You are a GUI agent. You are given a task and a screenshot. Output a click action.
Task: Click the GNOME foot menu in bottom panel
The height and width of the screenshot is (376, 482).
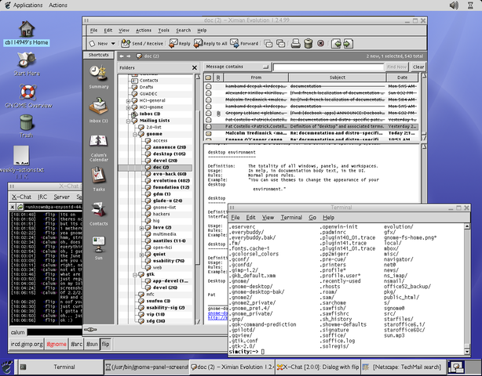click(7, 367)
